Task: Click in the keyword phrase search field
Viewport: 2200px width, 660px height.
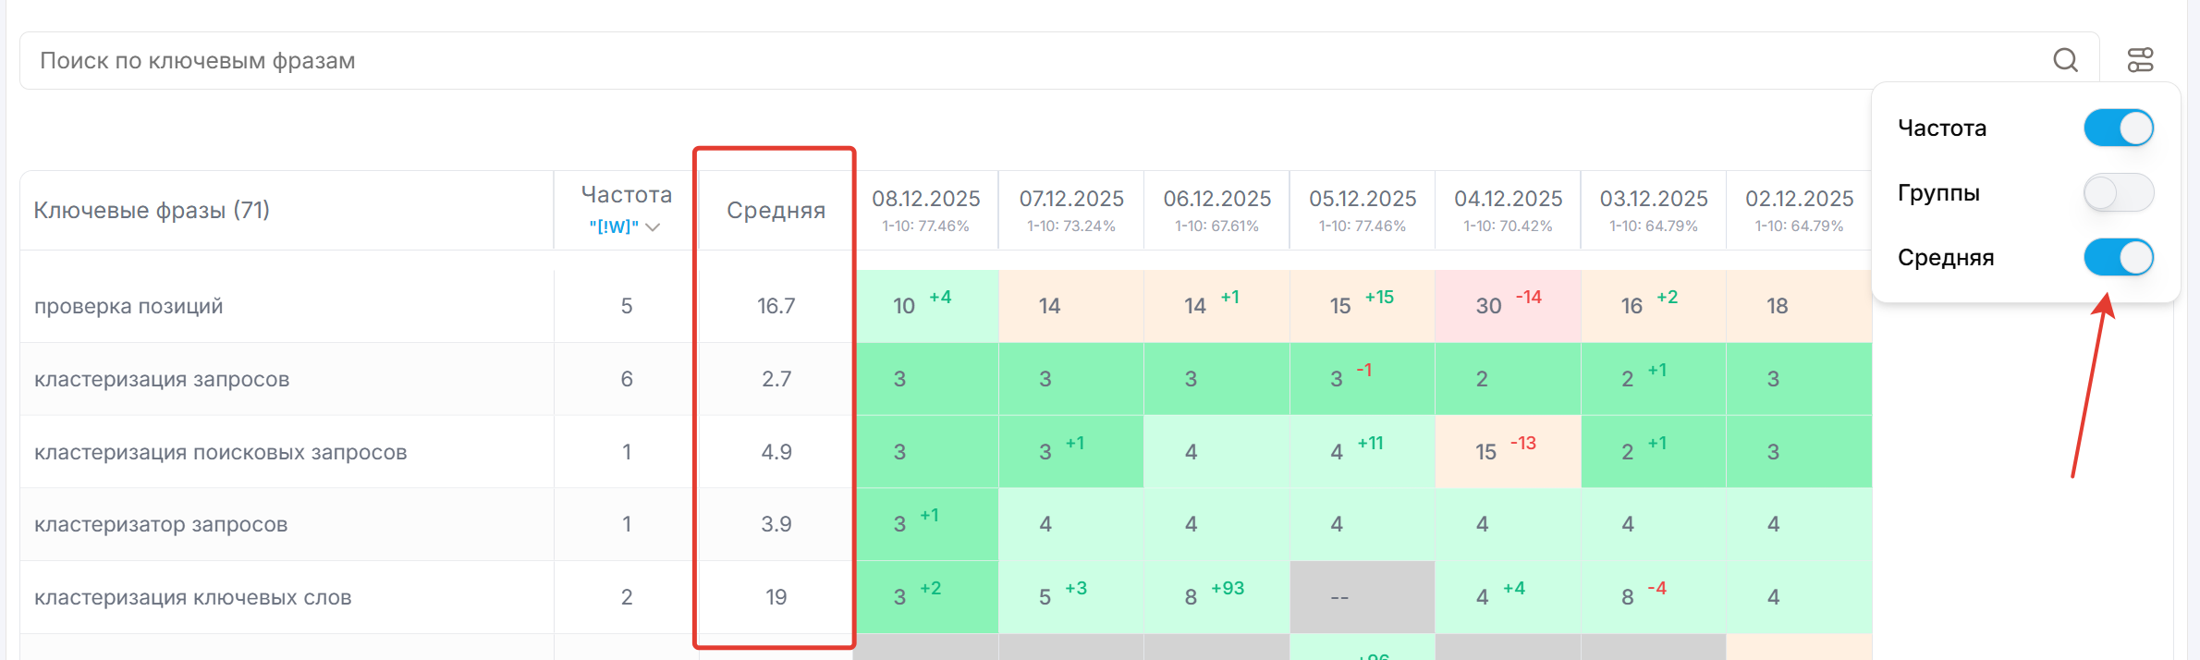Action: (x=1017, y=61)
